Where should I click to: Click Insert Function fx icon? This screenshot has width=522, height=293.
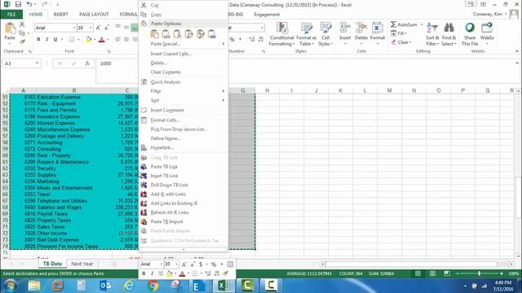[x=87, y=63]
